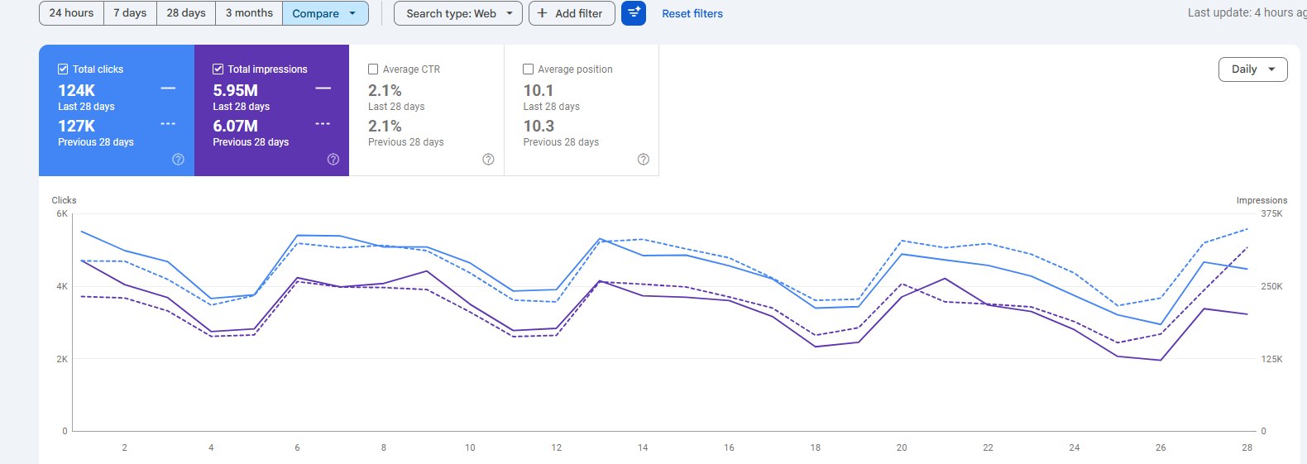Open the Daily granularity dropdown
The width and height of the screenshot is (1307, 464).
click(1252, 69)
